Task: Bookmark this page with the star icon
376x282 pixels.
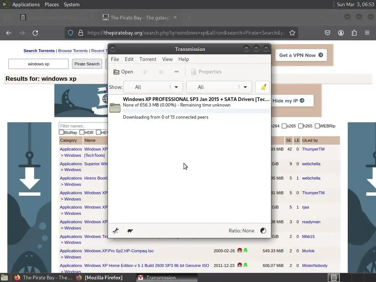Action: (x=292, y=33)
